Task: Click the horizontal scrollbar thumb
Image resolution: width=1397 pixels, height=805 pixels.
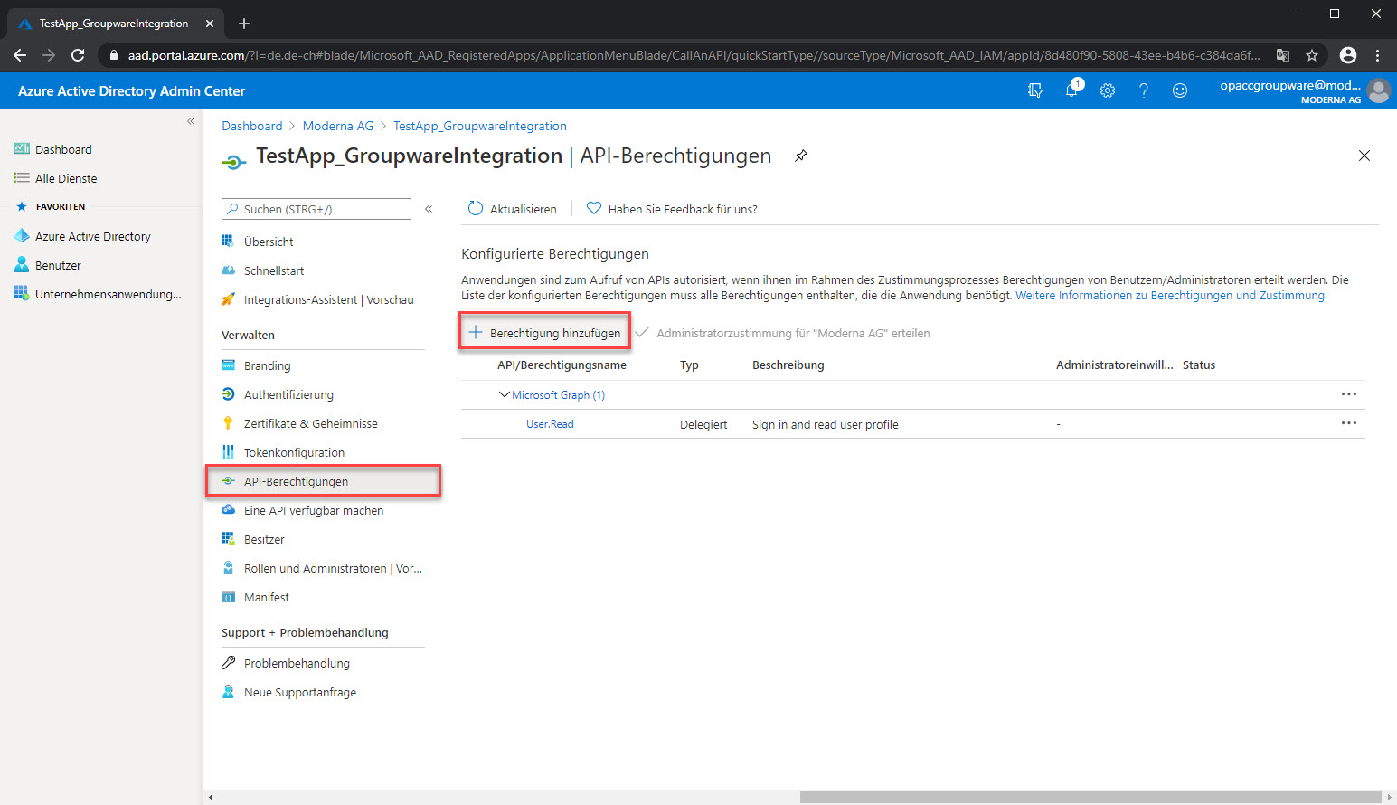Action: tap(1090, 797)
